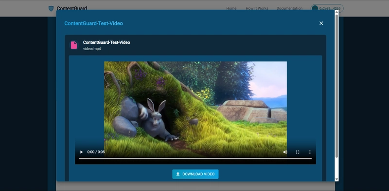Screen dimensions: 389x191
Task: Open the Documentation link
Action: pyautogui.click(x=289, y=8)
